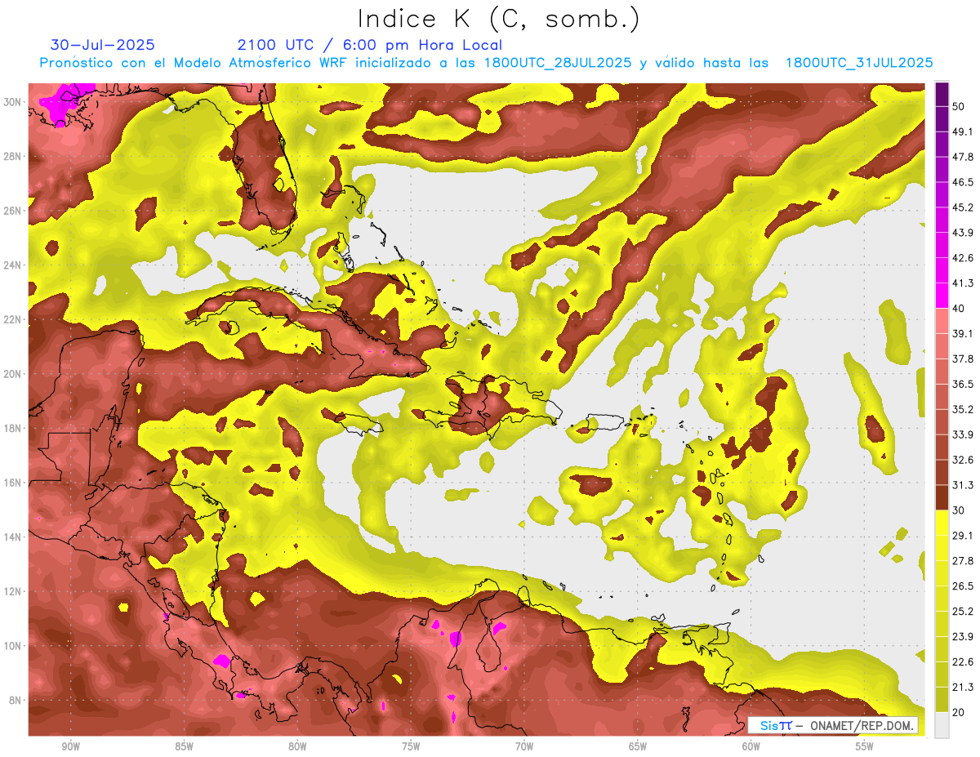Click the '2100 UTC / 6:00 pm Hora Local' text
The image size is (980, 757).
click(369, 45)
